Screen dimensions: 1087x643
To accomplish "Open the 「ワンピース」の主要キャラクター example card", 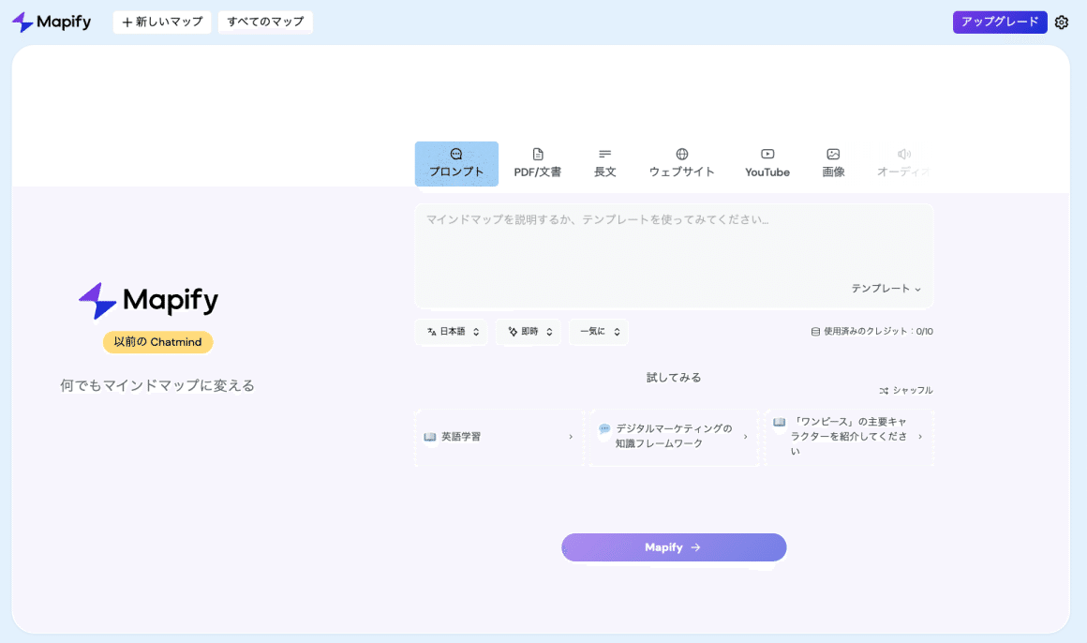I will [849, 436].
